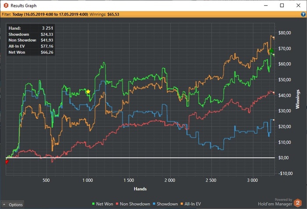The height and width of the screenshot is (209, 307).
Task: Toggle the All-In EV legend entry
Action: [191, 204]
